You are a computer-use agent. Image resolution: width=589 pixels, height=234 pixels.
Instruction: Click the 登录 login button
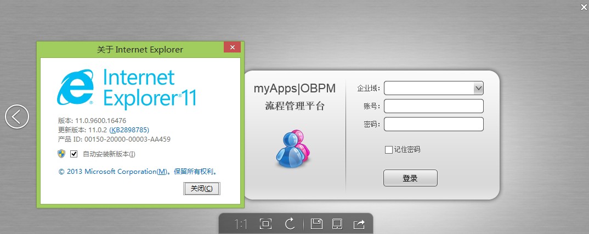point(410,178)
